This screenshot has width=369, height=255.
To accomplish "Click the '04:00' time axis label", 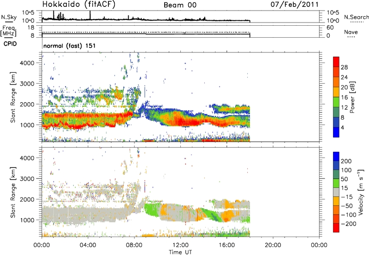I will (88, 245).
